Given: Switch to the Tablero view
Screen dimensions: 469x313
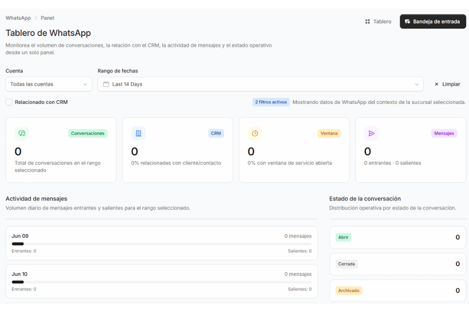Looking at the screenshot, I should 378,21.
